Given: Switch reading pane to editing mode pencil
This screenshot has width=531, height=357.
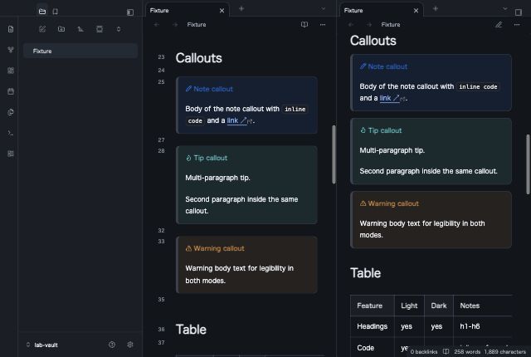Looking at the screenshot, I should tap(499, 24).
